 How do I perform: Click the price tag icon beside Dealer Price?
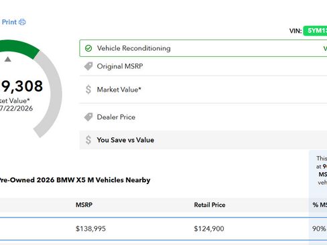pos(88,117)
